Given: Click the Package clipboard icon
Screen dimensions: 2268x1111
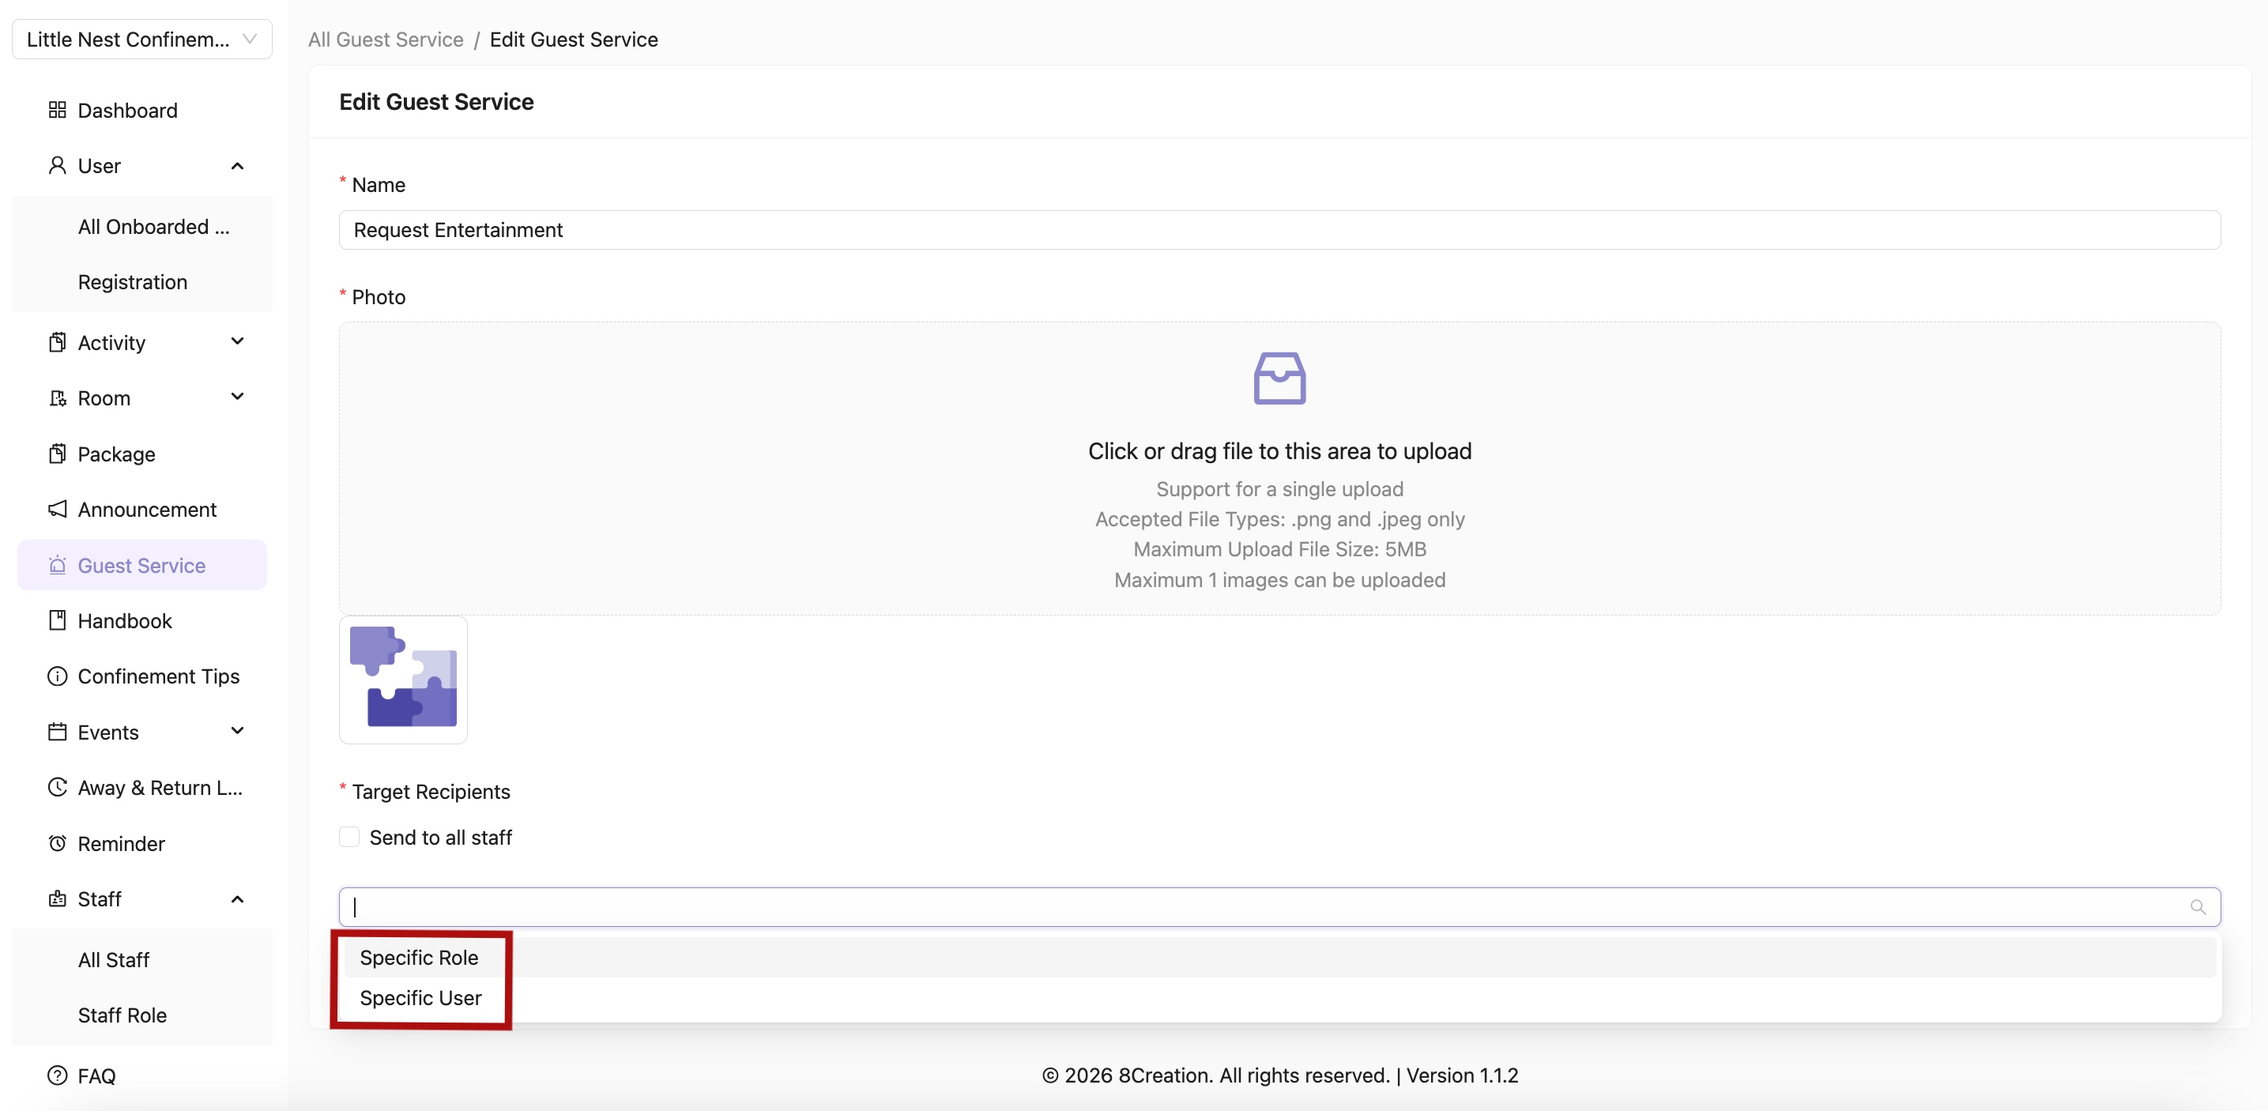Looking at the screenshot, I should point(57,454).
